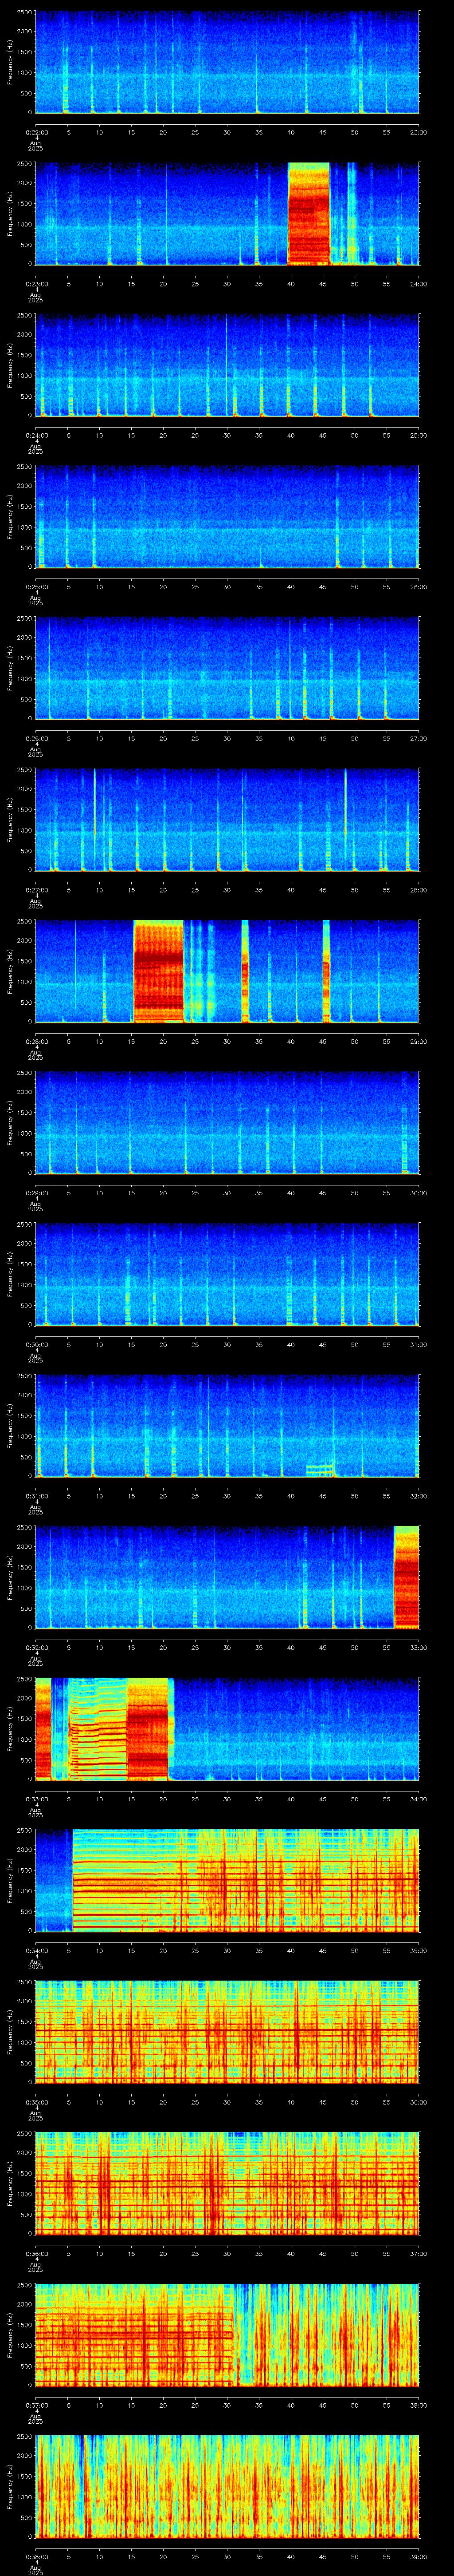
Task: Click the 45 second tick under 0:31:00 panel
Action: point(323,1496)
